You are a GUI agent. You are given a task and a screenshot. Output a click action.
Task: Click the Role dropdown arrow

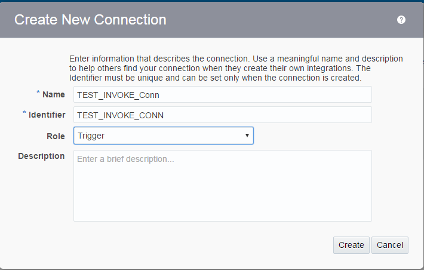tap(247, 136)
